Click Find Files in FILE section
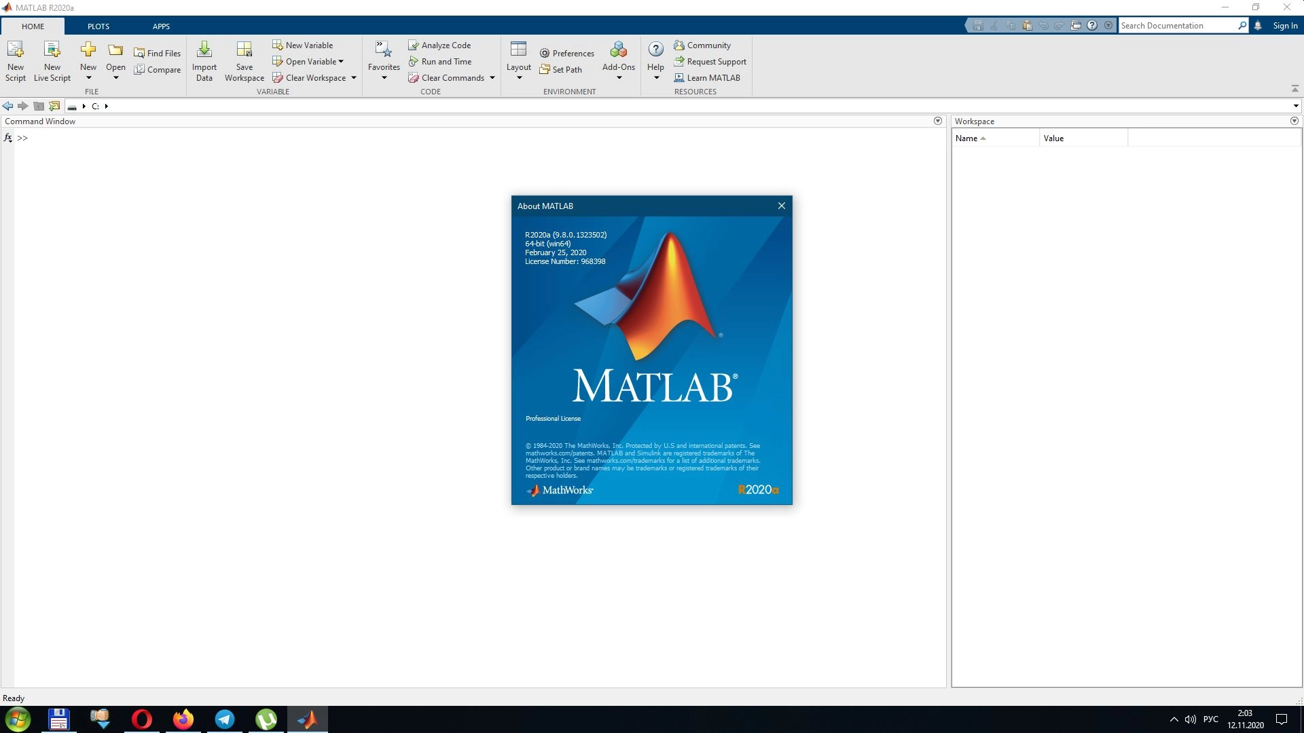This screenshot has width=1304, height=733. tap(158, 53)
